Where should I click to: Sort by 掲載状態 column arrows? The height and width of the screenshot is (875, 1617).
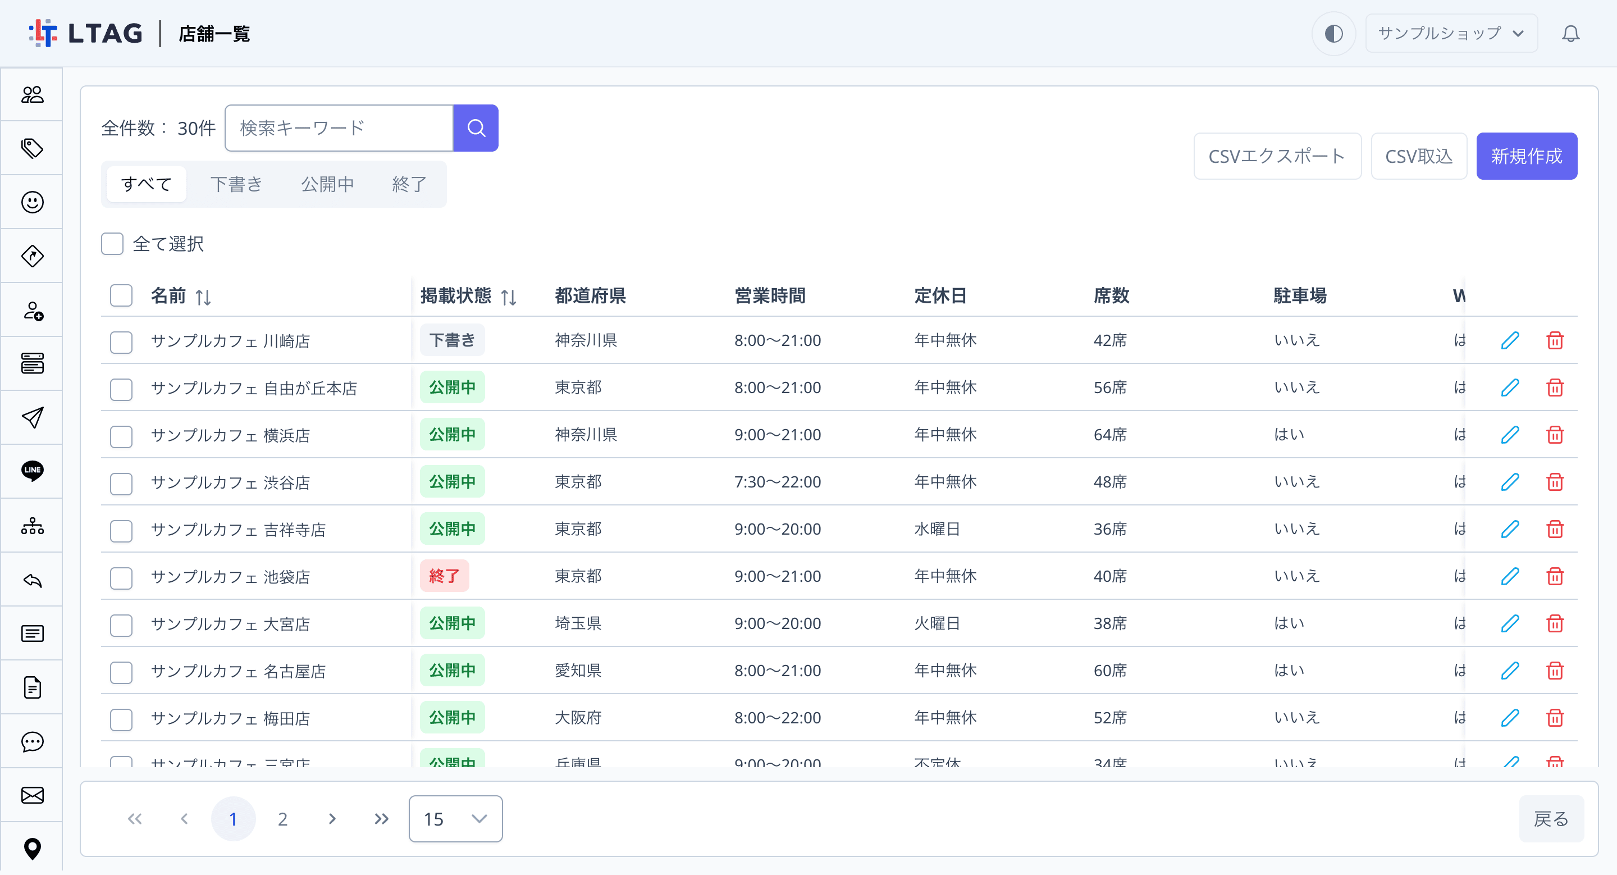pyautogui.click(x=509, y=297)
